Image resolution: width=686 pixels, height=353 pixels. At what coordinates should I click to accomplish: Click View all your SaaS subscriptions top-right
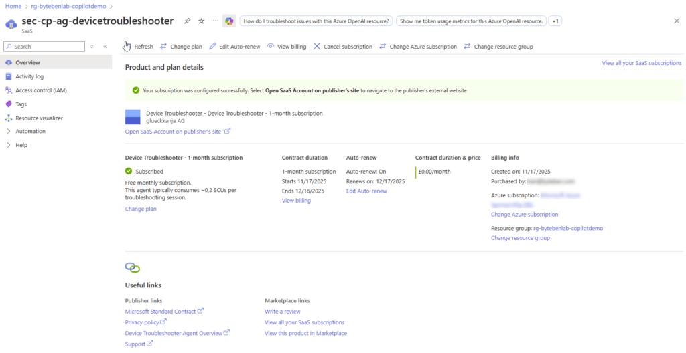click(x=641, y=63)
